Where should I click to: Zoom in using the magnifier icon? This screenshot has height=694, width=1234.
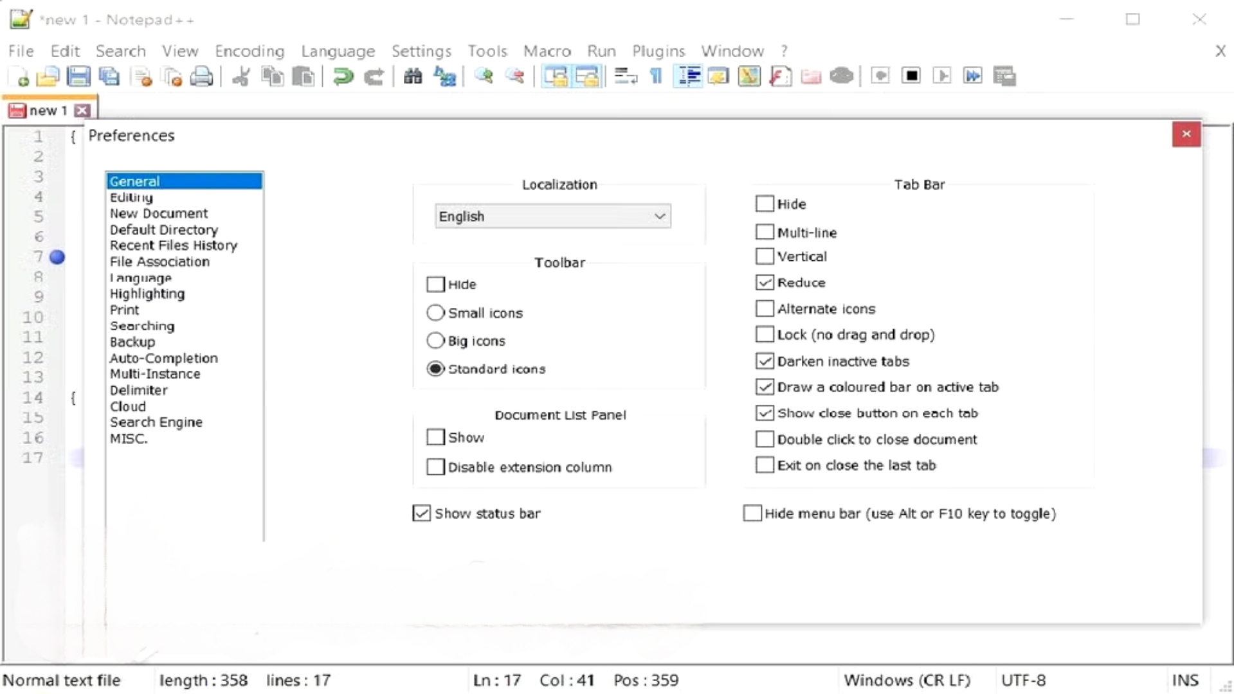[x=484, y=76]
